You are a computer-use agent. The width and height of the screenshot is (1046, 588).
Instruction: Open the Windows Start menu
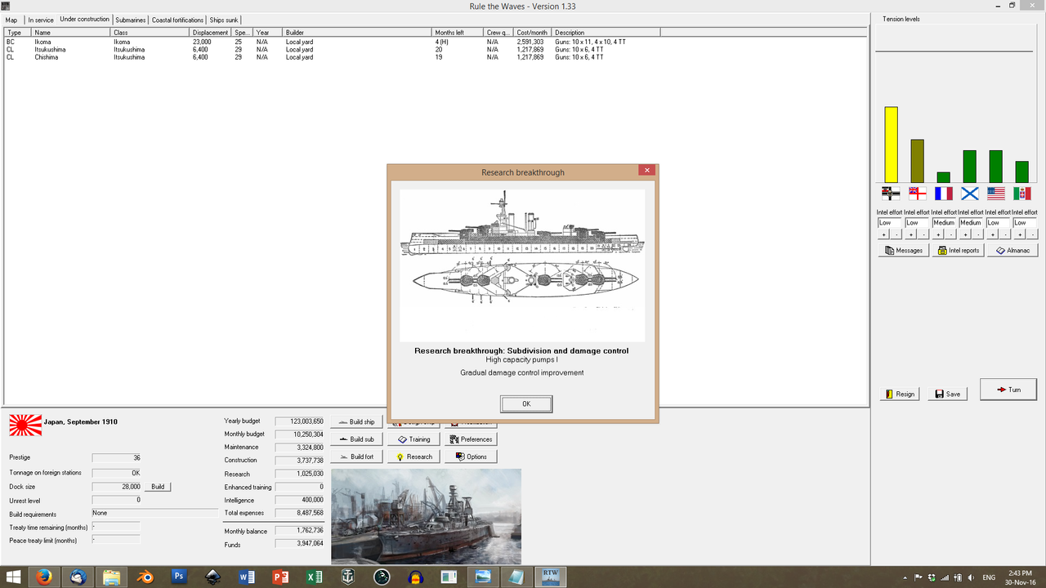[x=15, y=577]
